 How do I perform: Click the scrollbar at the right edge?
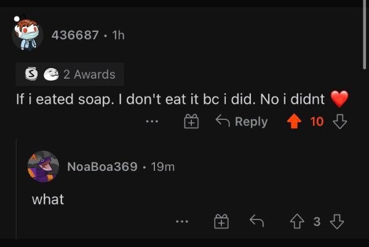366,37
